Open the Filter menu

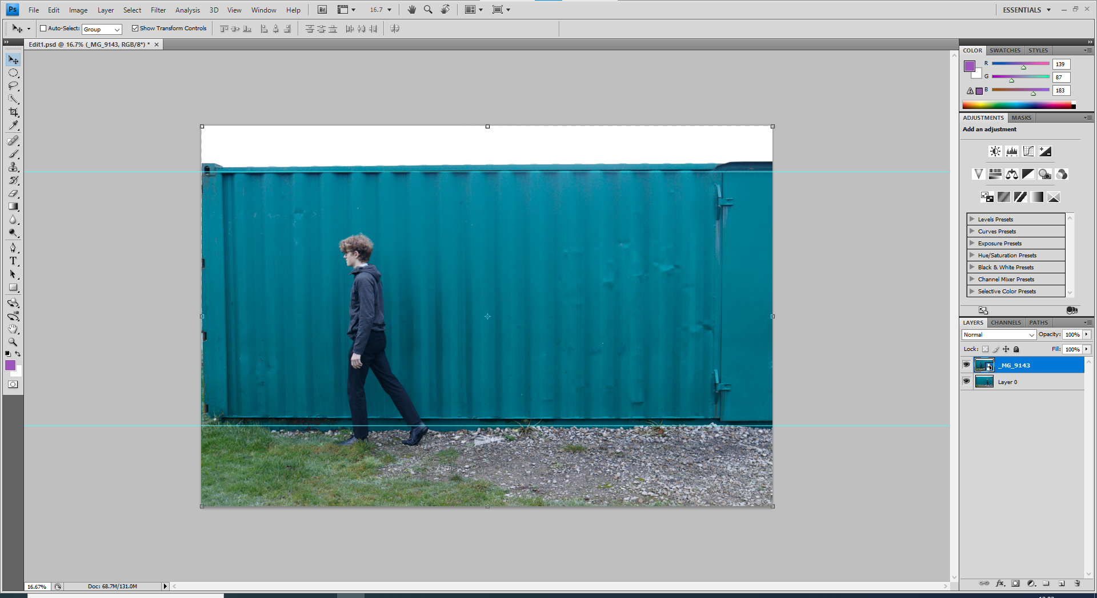pos(158,10)
